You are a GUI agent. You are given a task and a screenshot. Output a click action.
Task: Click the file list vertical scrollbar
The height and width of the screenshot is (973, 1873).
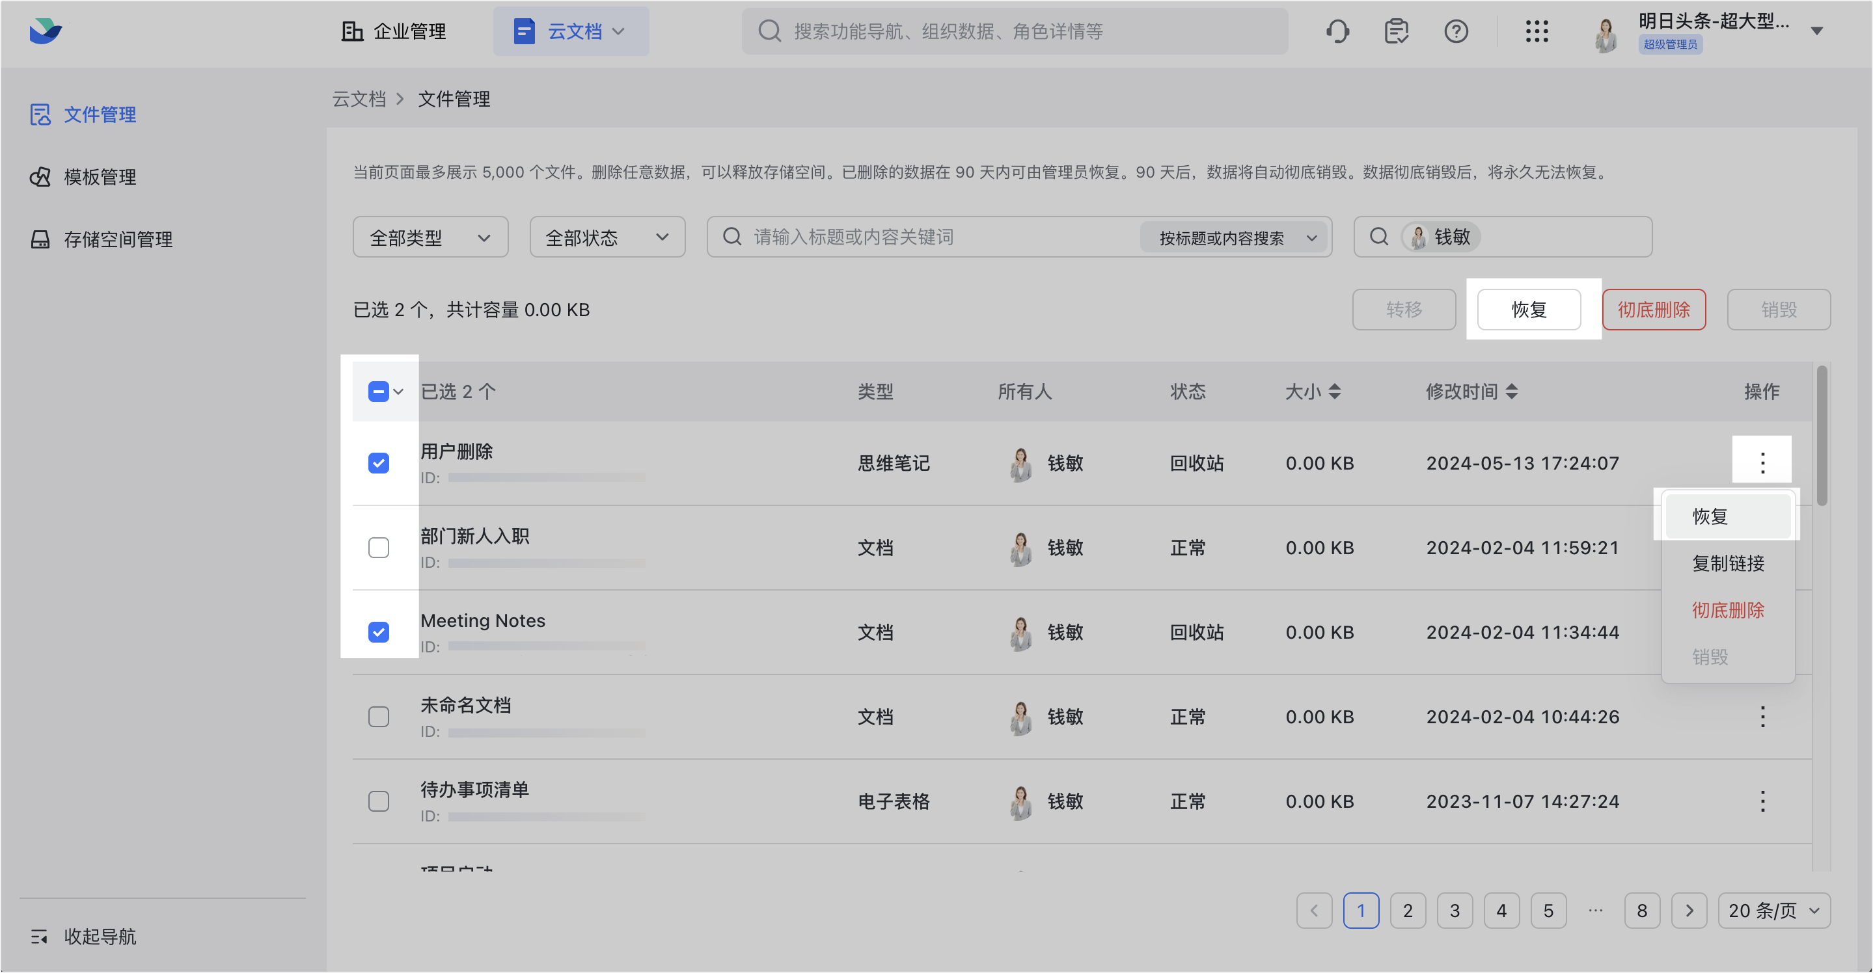(x=1822, y=436)
